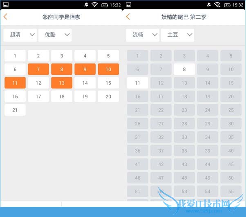Viewport: 246px width, 217px height.
Task: Tap greyed episode 29 in right panel
Action: pyautogui.click(x=208, y=123)
